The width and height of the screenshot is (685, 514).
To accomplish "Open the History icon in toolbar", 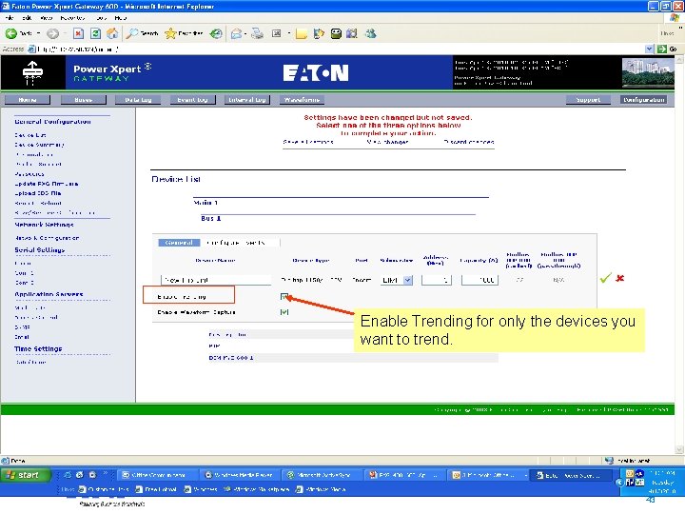I will pyautogui.click(x=216, y=33).
